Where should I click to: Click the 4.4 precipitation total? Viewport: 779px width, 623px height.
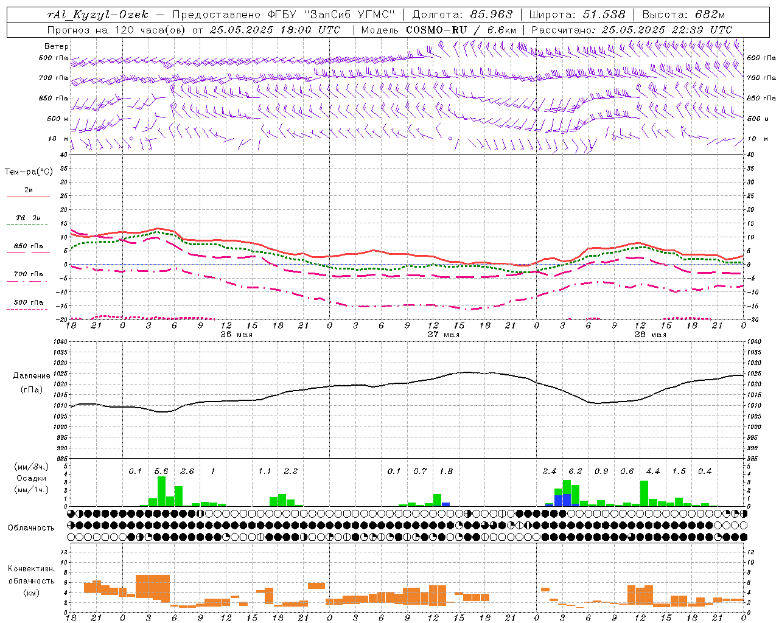click(653, 471)
